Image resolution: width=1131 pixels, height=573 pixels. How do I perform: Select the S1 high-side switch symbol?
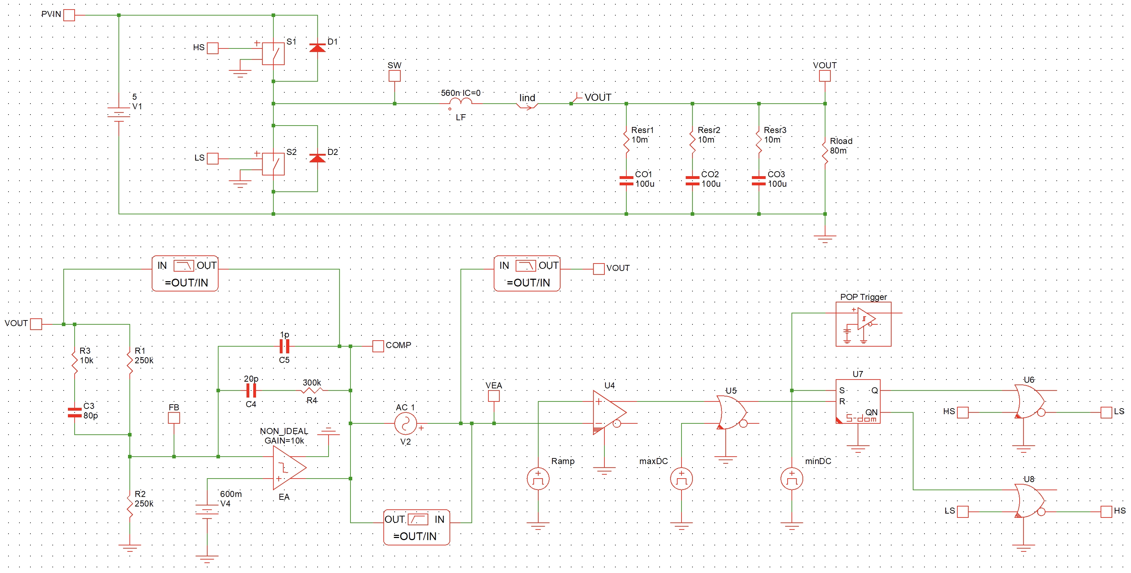coord(273,53)
